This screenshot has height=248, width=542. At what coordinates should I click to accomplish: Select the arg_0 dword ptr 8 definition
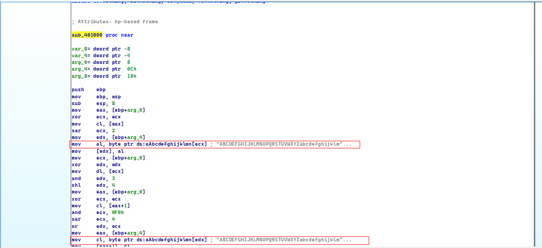click(x=101, y=62)
